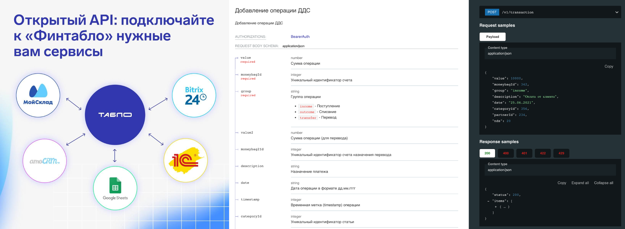The width and height of the screenshot is (625, 229).
Task: Click the 'Response samples' heading
Action: (x=499, y=142)
